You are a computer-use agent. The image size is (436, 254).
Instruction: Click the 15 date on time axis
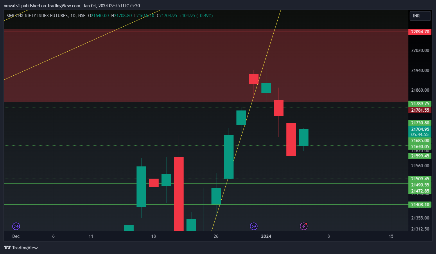[x=391, y=236]
